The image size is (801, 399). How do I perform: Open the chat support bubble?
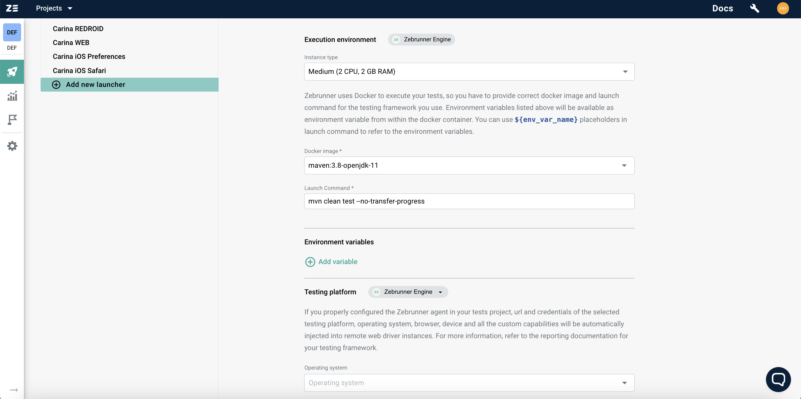tap(778, 380)
